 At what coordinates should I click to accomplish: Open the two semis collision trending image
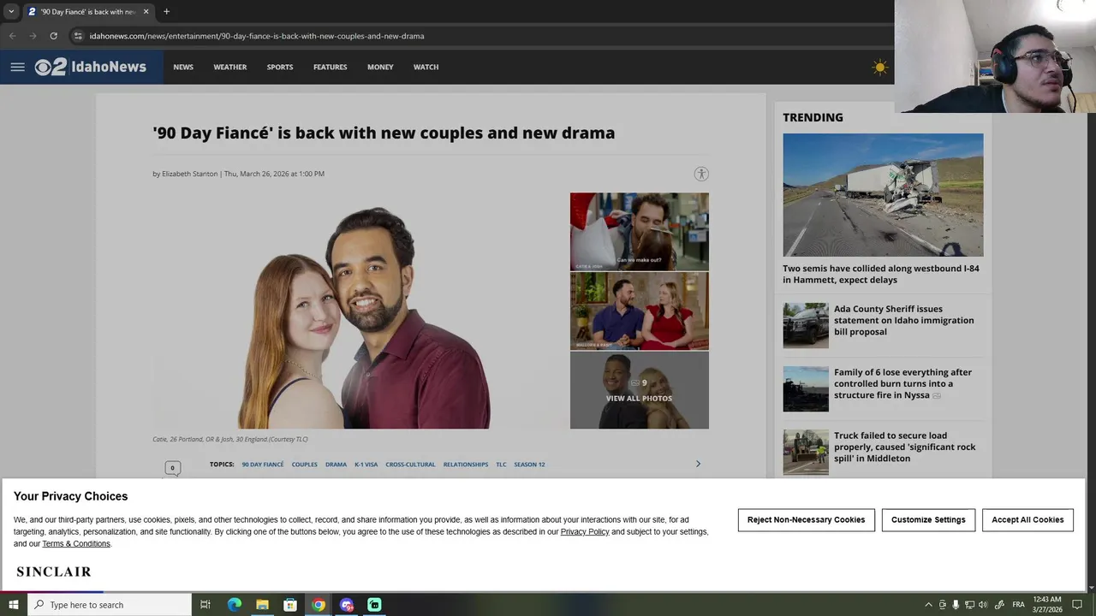[x=883, y=195]
